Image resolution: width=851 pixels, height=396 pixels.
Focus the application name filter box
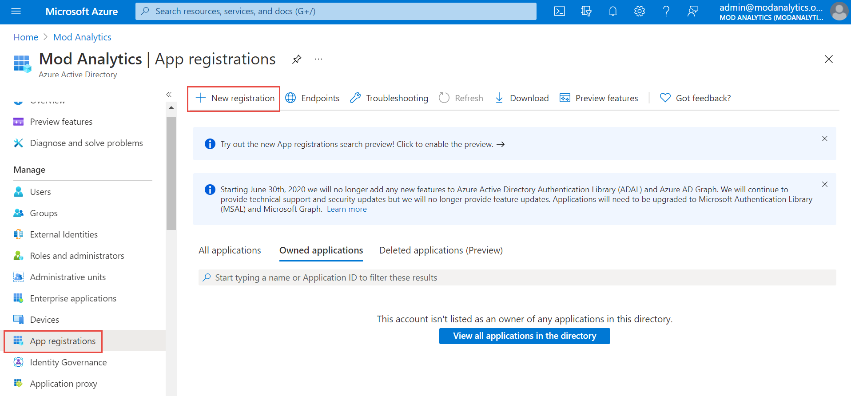pyautogui.click(x=517, y=277)
